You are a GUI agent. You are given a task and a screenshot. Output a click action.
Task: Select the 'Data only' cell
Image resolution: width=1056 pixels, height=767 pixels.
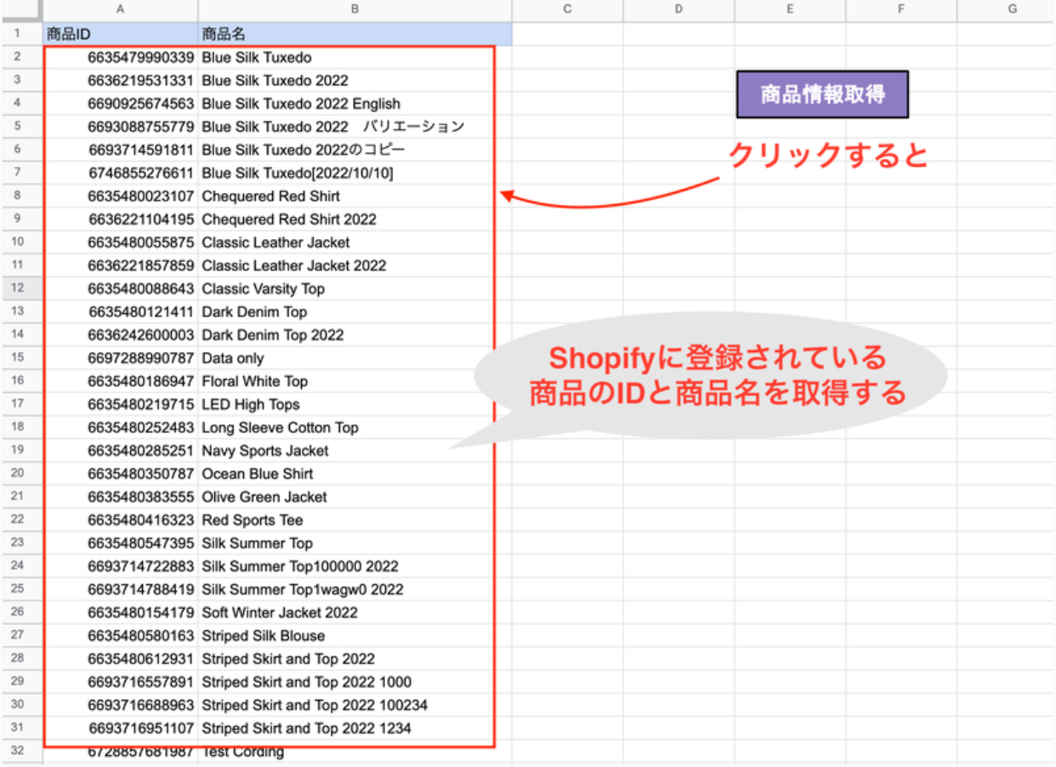pos(355,358)
